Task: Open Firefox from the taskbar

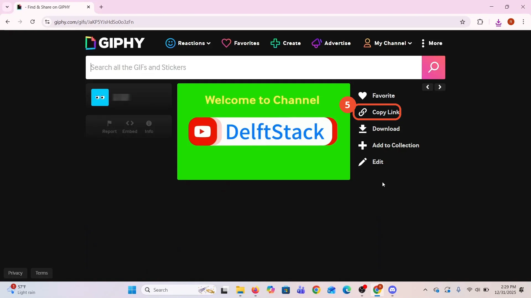Action: [x=255, y=290]
